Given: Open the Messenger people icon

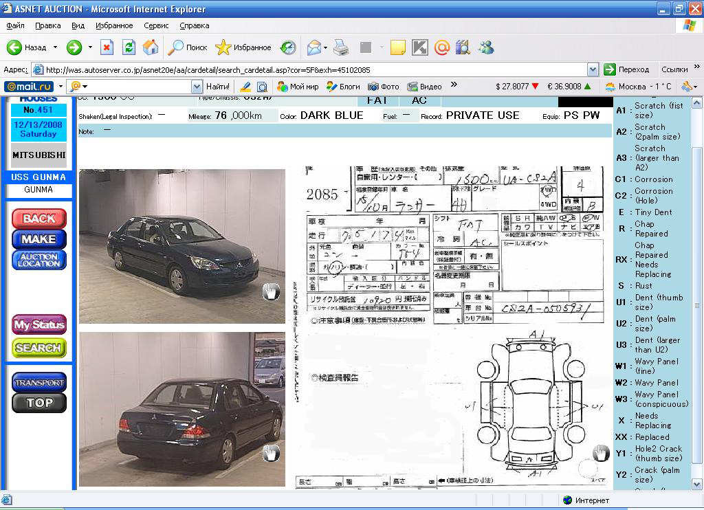Looking at the screenshot, I should (486, 47).
